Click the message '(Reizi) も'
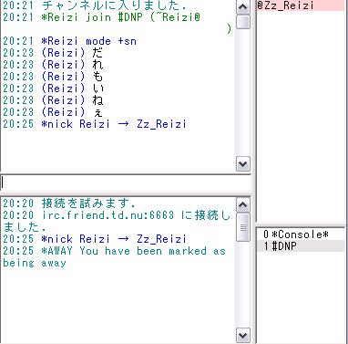348x344 pixels. coord(53,77)
